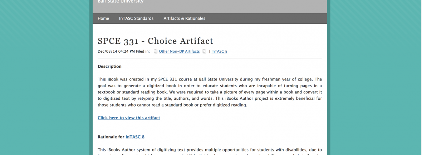Click the Rationale for heading text

tap(111, 137)
